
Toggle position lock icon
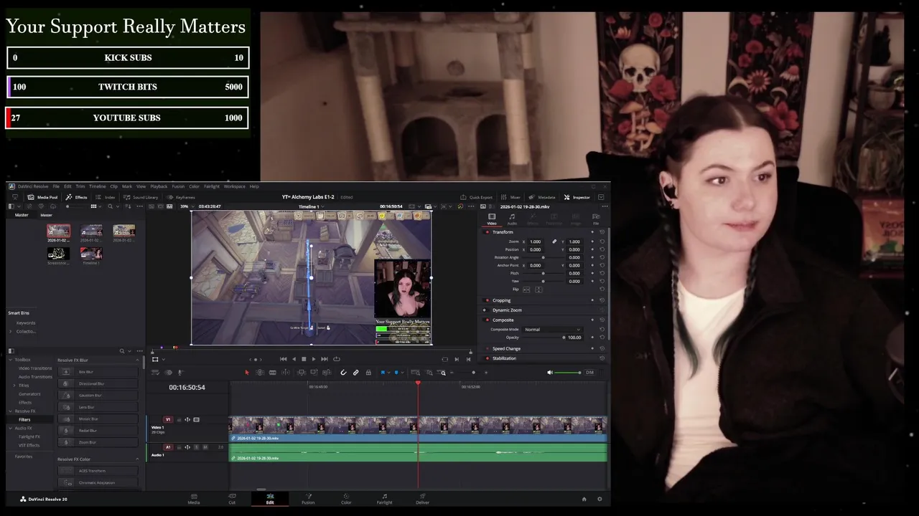pyautogui.click(x=368, y=373)
